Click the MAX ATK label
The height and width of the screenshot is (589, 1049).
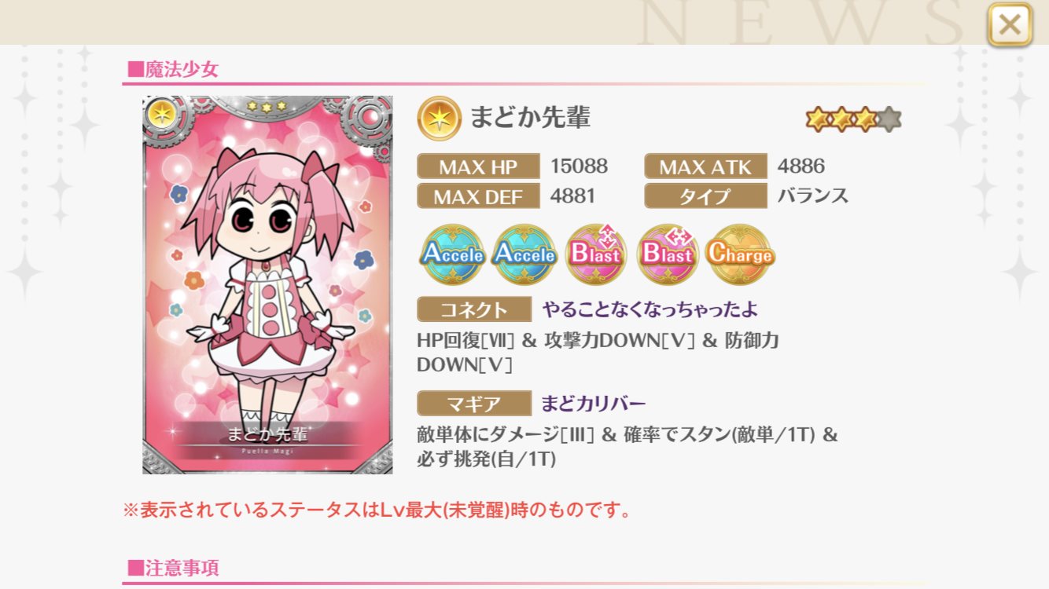tap(705, 166)
